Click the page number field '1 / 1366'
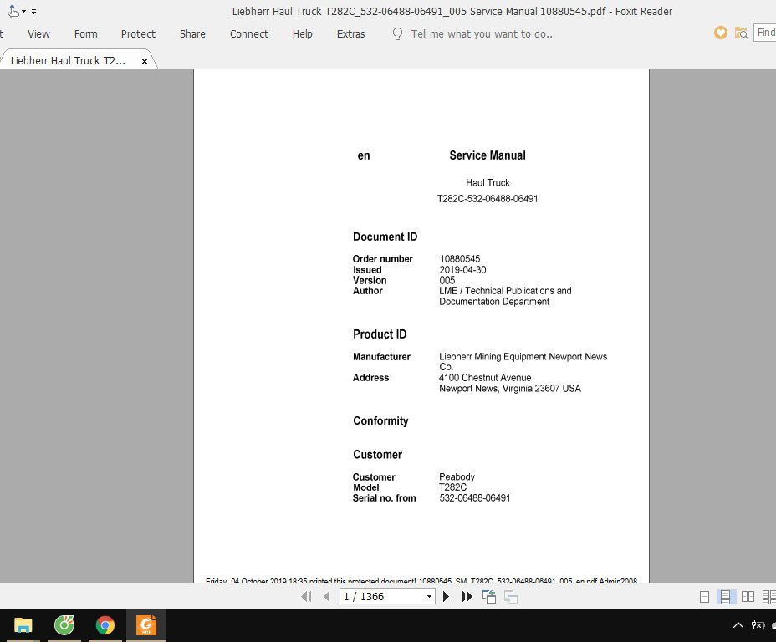This screenshot has width=776, height=642. coord(381,597)
